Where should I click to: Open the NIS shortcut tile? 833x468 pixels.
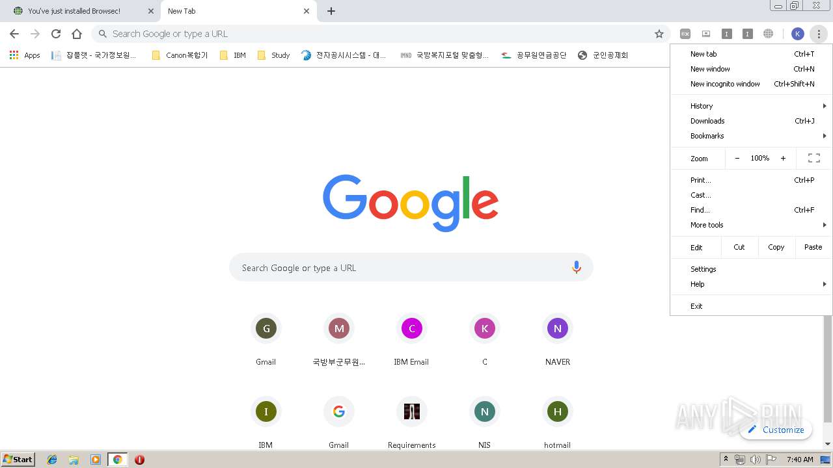pyautogui.click(x=484, y=422)
